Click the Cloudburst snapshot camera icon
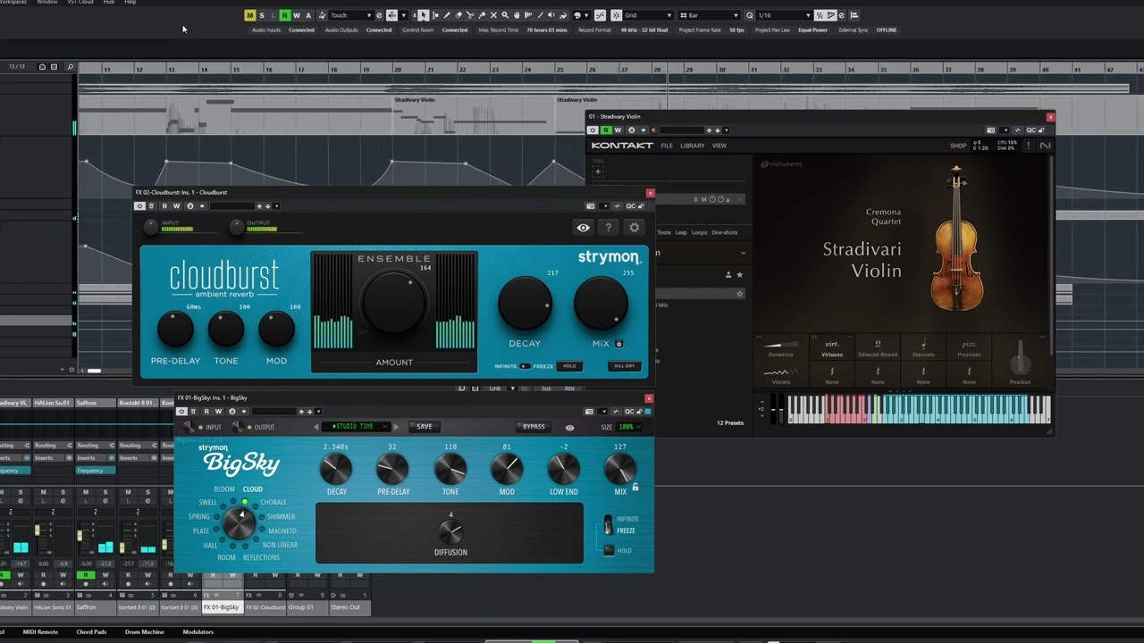1144x643 pixels. (x=591, y=206)
